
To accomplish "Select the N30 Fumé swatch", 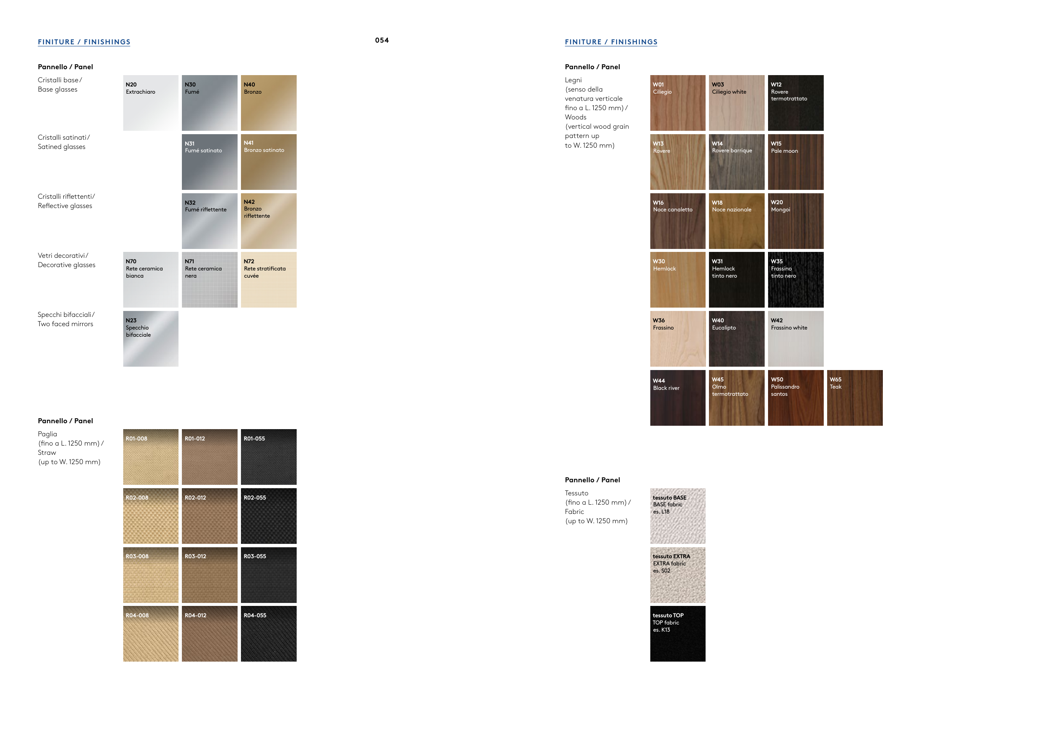I will click(x=210, y=103).
